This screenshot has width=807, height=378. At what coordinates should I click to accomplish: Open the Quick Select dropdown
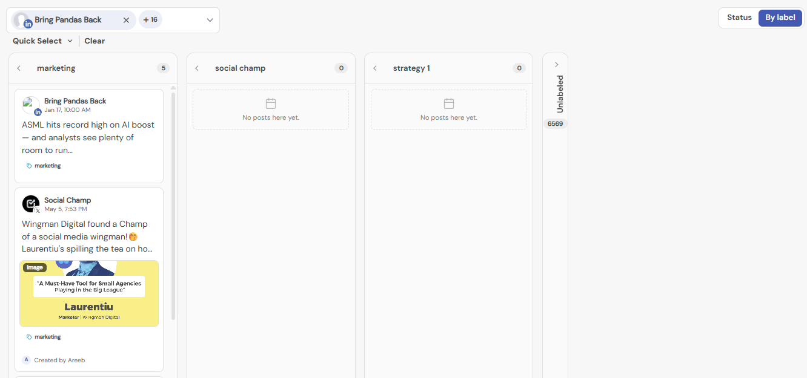(x=42, y=41)
